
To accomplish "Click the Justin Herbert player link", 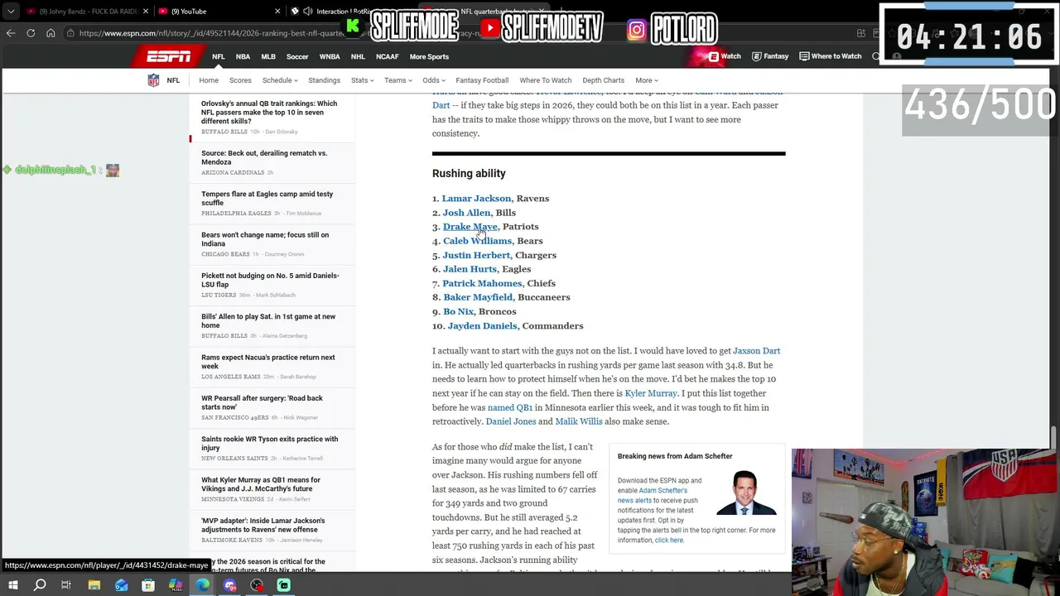I will 476,255.
